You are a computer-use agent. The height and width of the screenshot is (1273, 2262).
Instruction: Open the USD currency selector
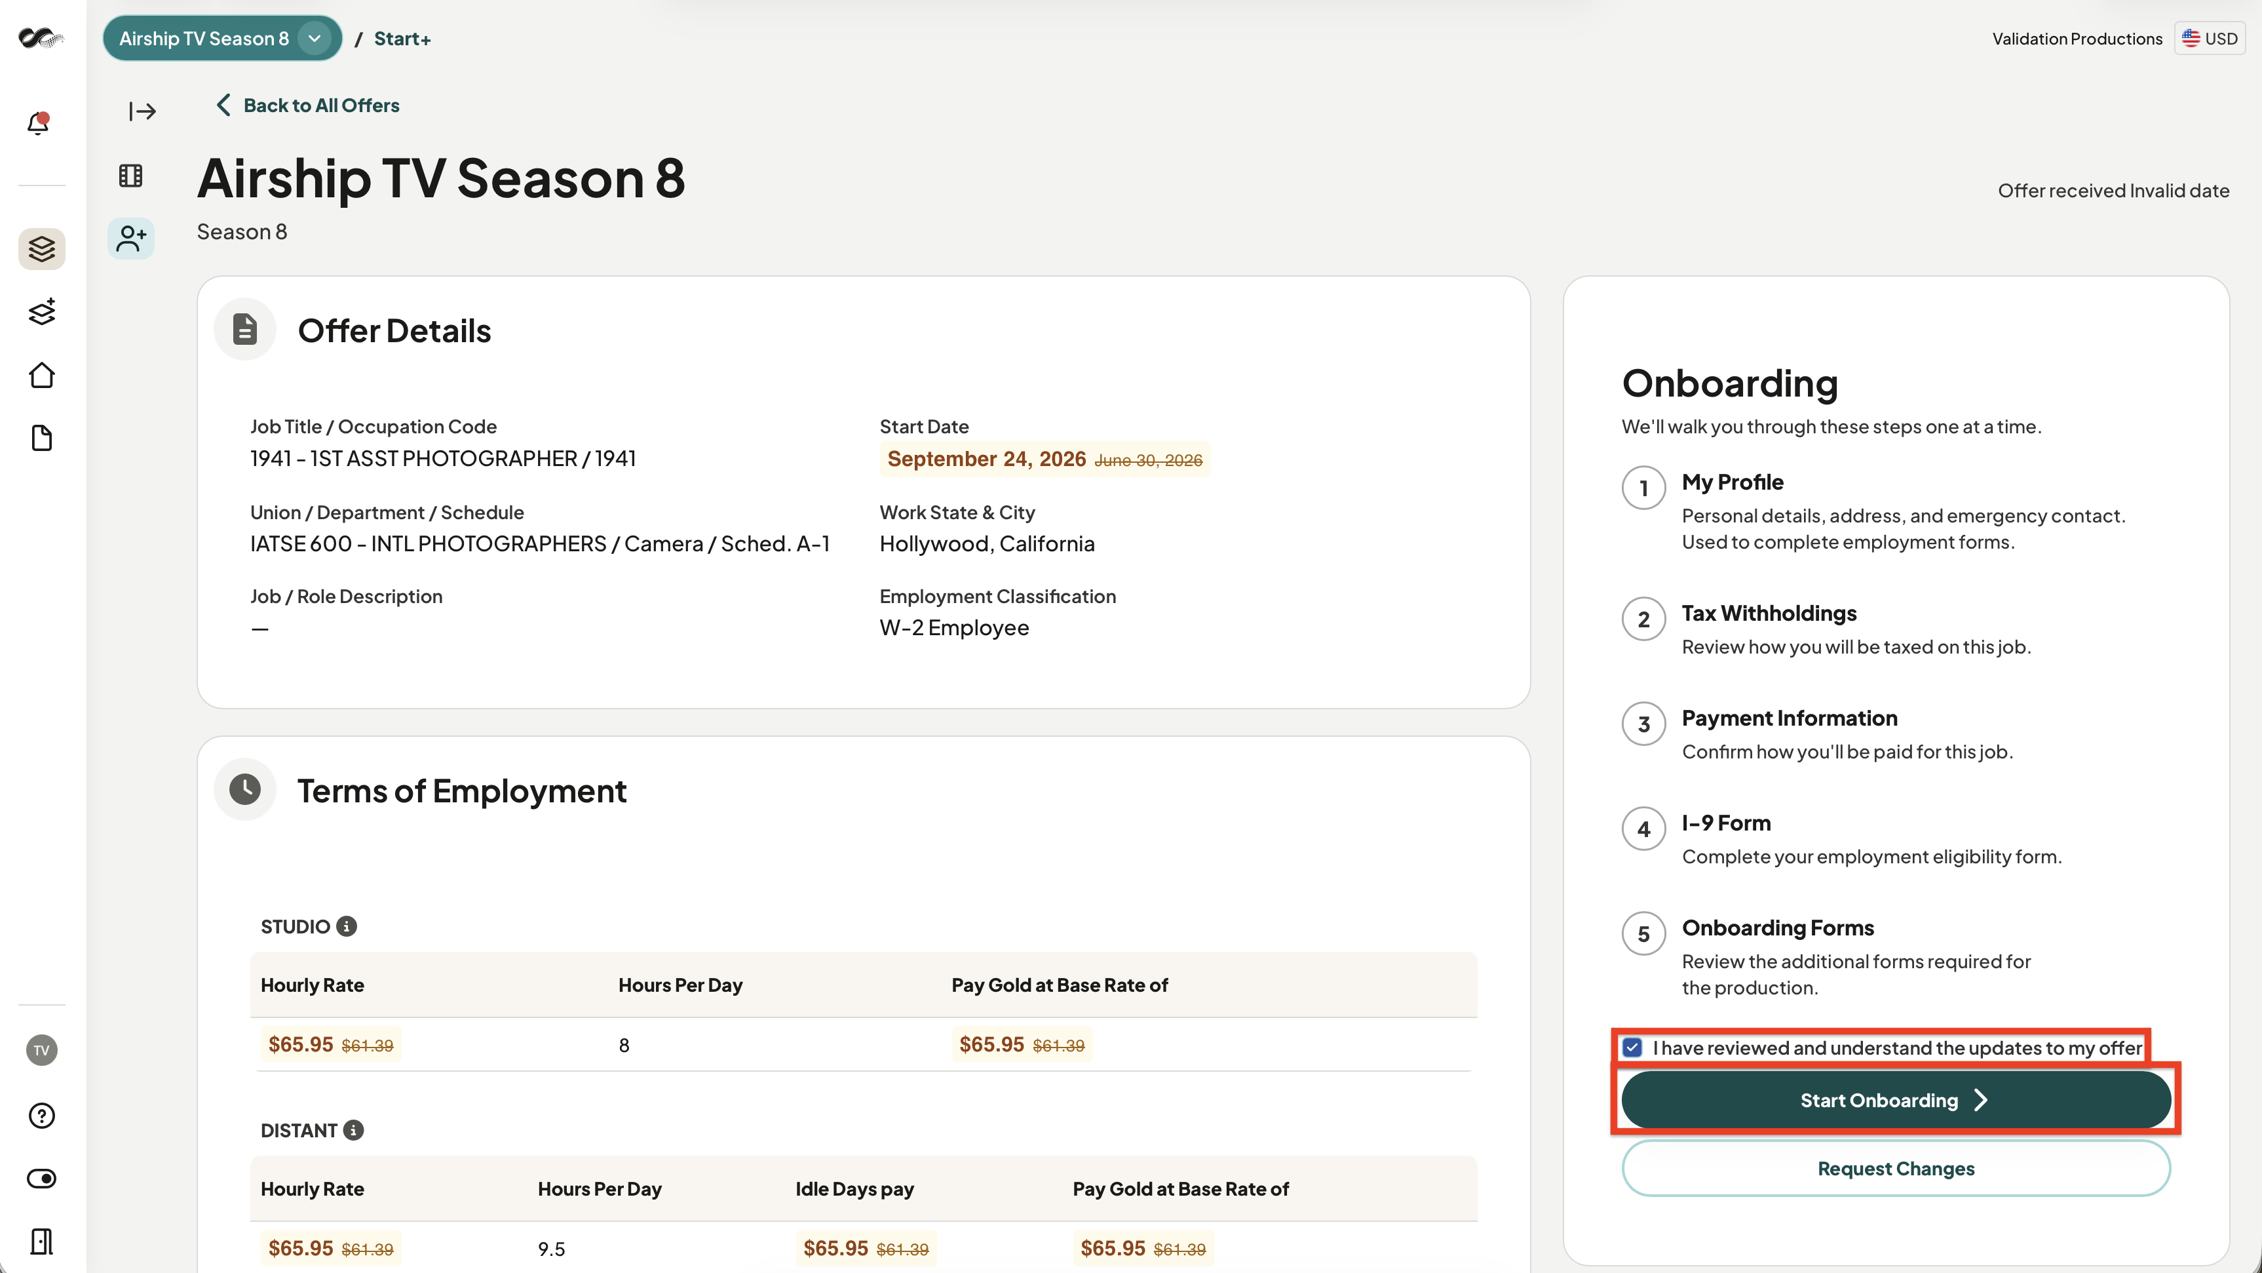(2210, 38)
